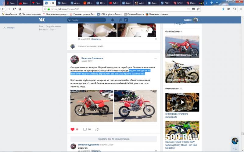The height and width of the screenshot is (152, 244).
Task: Open the Firefox hamburger menu
Action: tap(241, 9)
